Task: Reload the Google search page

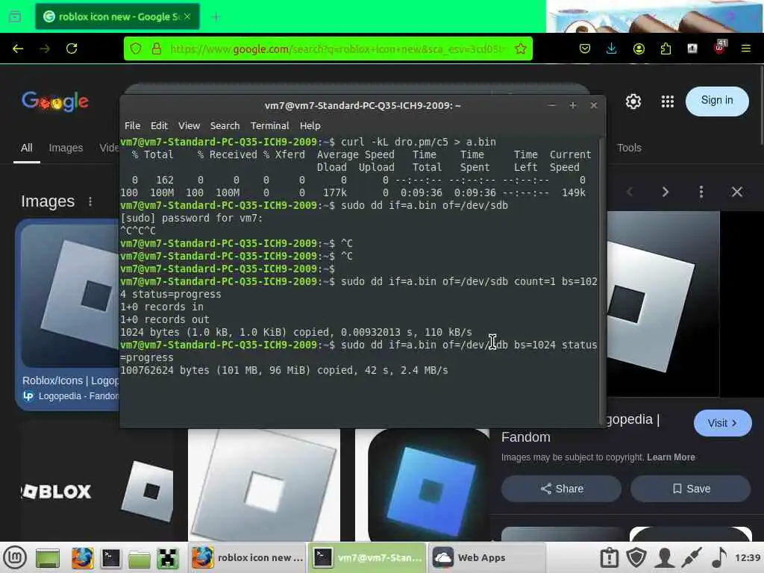Action: (x=72, y=48)
